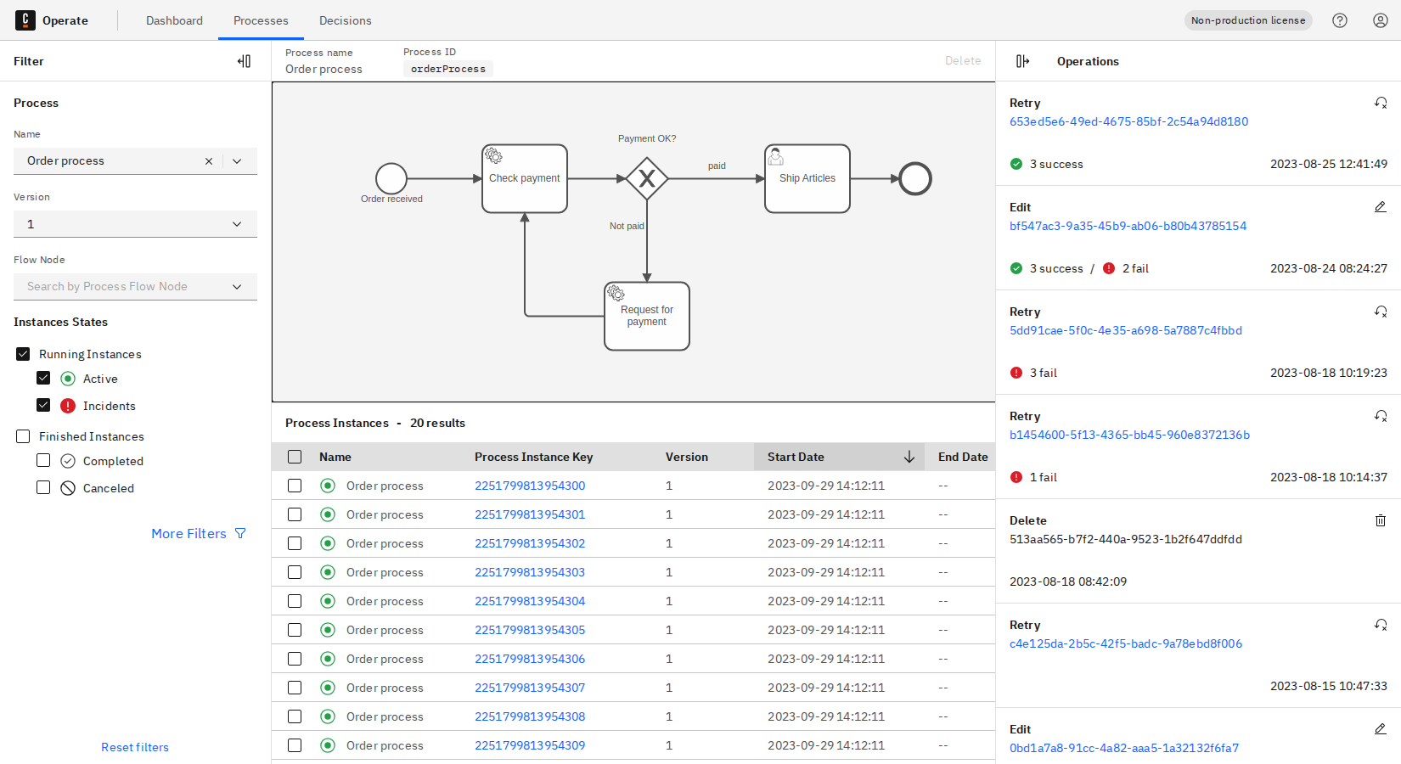Check the Canceled instances checkbox

point(43,488)
